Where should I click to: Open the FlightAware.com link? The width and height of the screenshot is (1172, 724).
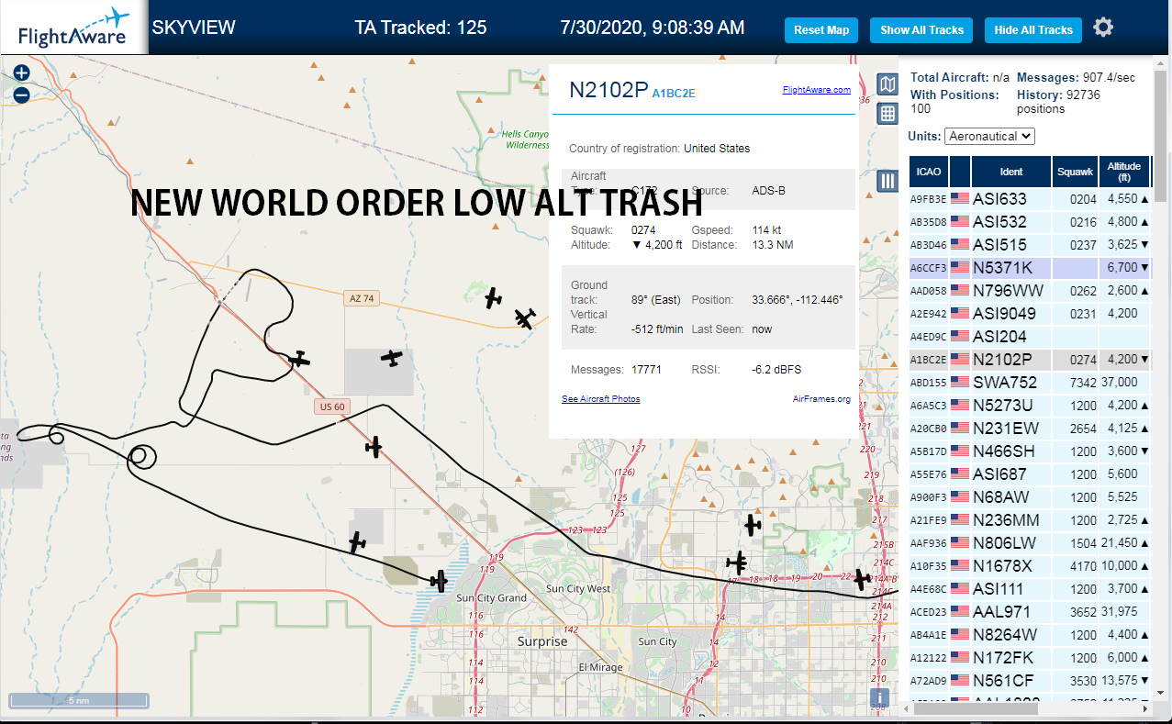[x=816, y=90]
